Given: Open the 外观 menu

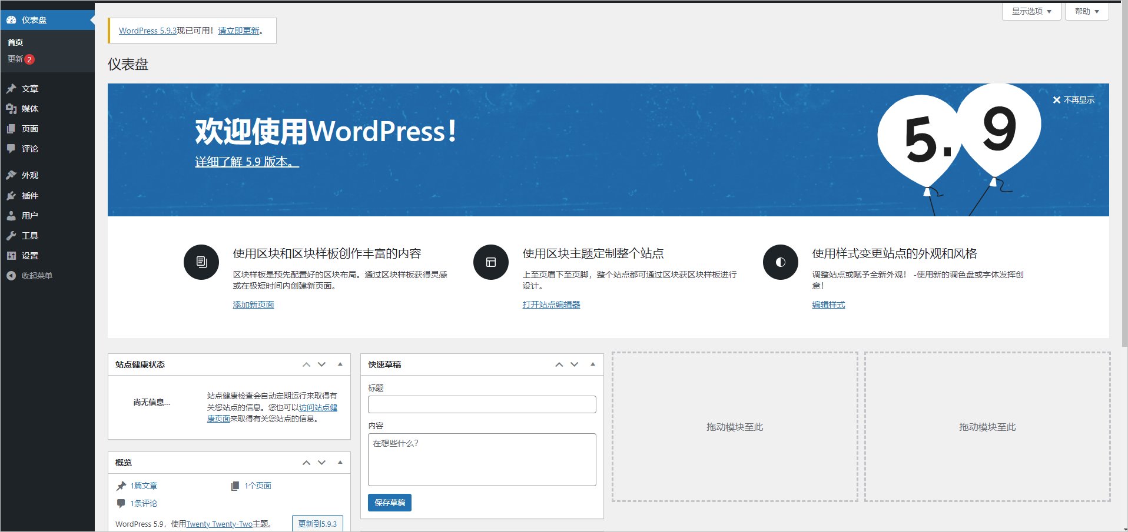Looking at the screenshot, I should (x=47, y=175).
